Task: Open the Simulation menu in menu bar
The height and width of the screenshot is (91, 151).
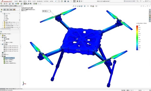Action: click(x=40, y=1)
